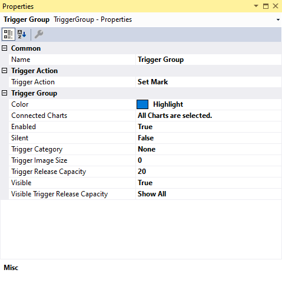This screenshot has height=296, width=282.
Task: Open Property Pages wrench icon
Action: coord(39,34)
